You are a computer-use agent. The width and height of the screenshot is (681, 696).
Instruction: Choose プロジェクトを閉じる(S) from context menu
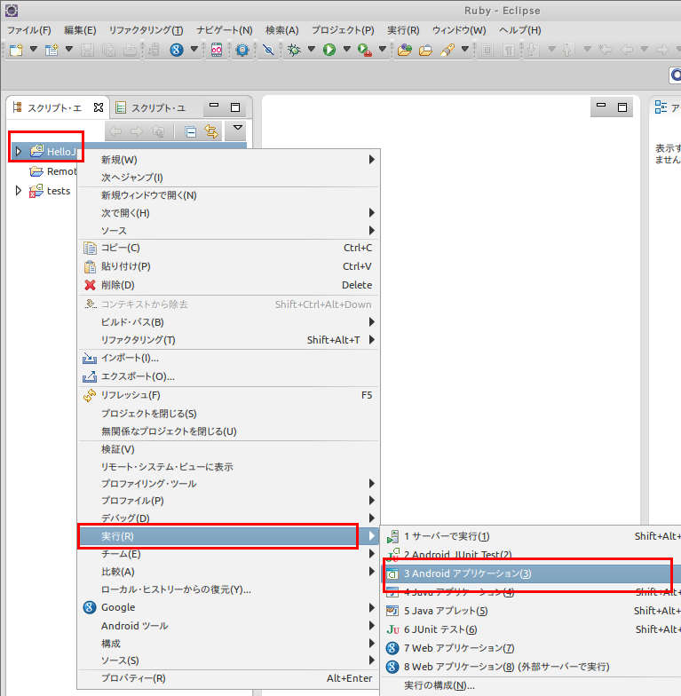(x=229, y=414)
